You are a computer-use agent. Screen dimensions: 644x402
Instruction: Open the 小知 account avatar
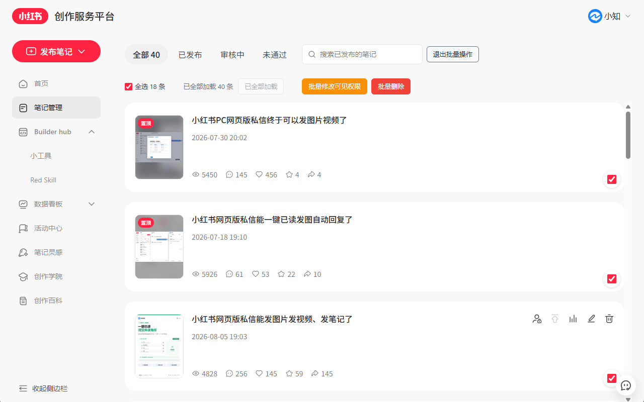[x=595, y=16]
